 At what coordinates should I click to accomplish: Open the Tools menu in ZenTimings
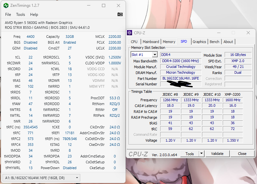20,15
